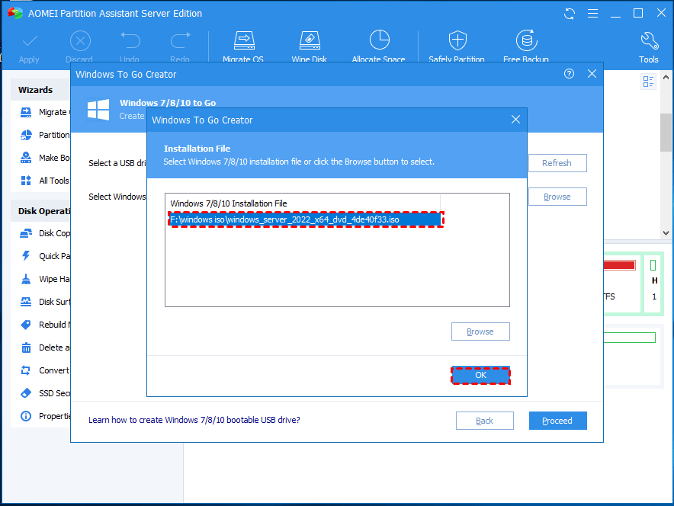Select Wipe Hard Drive sidebar operation
Image resolution: width=674 pixels, height=506 pixels.
[x=45, y=279]
